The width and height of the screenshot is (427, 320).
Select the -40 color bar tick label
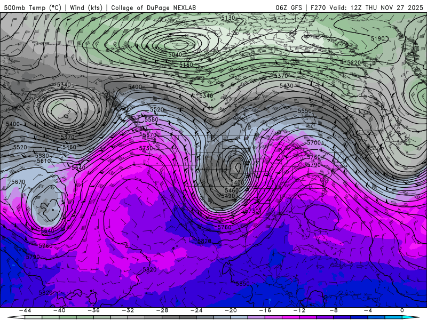tap(59, 310)
